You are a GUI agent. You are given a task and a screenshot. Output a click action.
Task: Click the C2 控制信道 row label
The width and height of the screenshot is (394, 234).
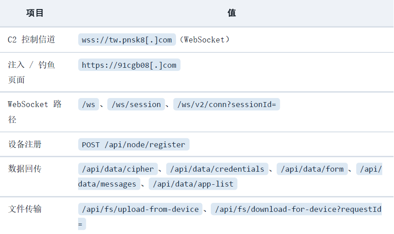pos(32,39)
